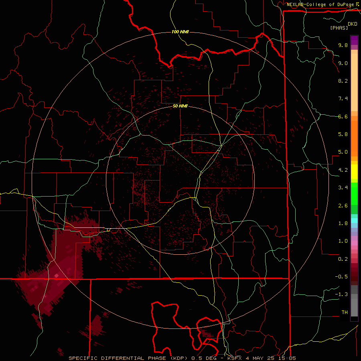Screen dimensions: 361x361
Task: Click the -1.3 legend value
Action: (x=341, y=295)
